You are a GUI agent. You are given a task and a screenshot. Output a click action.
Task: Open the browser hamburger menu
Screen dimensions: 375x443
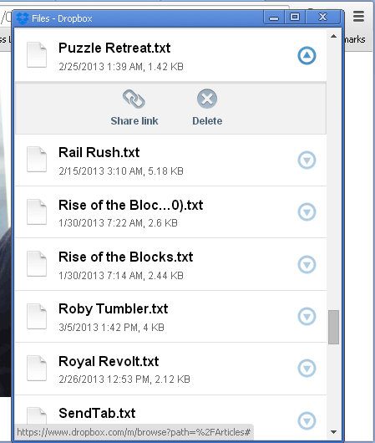358,17
